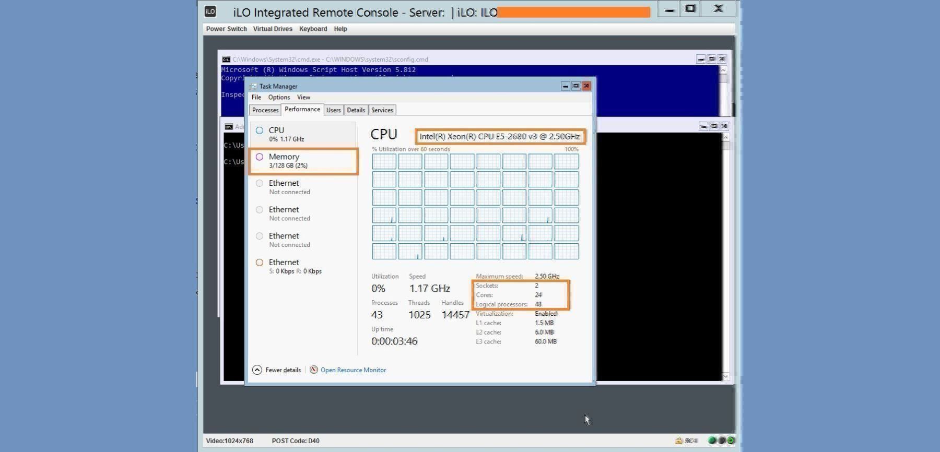Switch to the Users tab
940x452 pixels.
coord(334,110)
